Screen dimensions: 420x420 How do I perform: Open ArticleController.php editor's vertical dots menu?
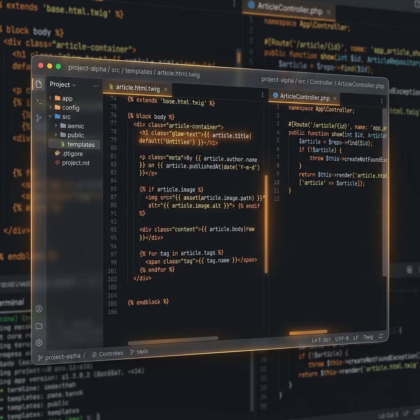(382, 101)
